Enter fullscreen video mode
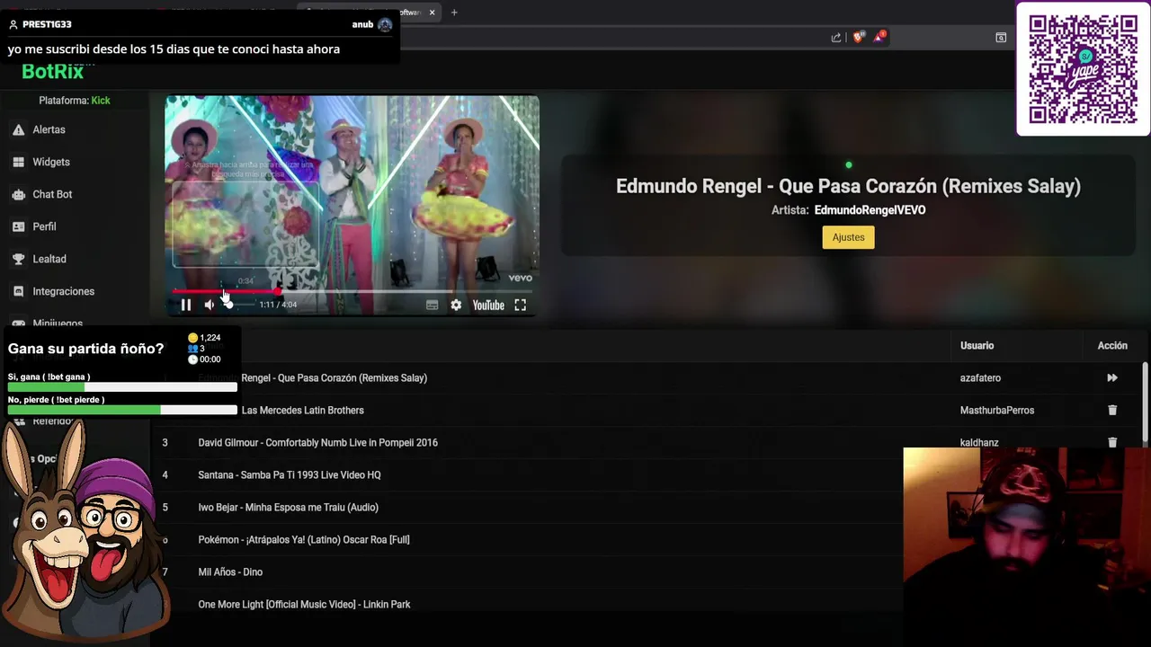 pyautogui.click(x=520, y=306)
